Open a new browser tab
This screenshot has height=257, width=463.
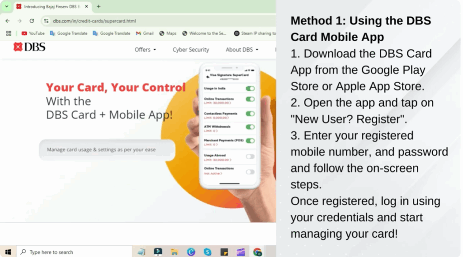pyautogui.click(x=99, y=6)
